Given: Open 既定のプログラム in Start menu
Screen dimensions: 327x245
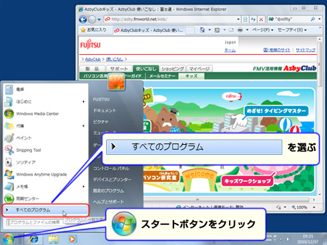Looking at the screenshot, I should click(x=108, y=191).
